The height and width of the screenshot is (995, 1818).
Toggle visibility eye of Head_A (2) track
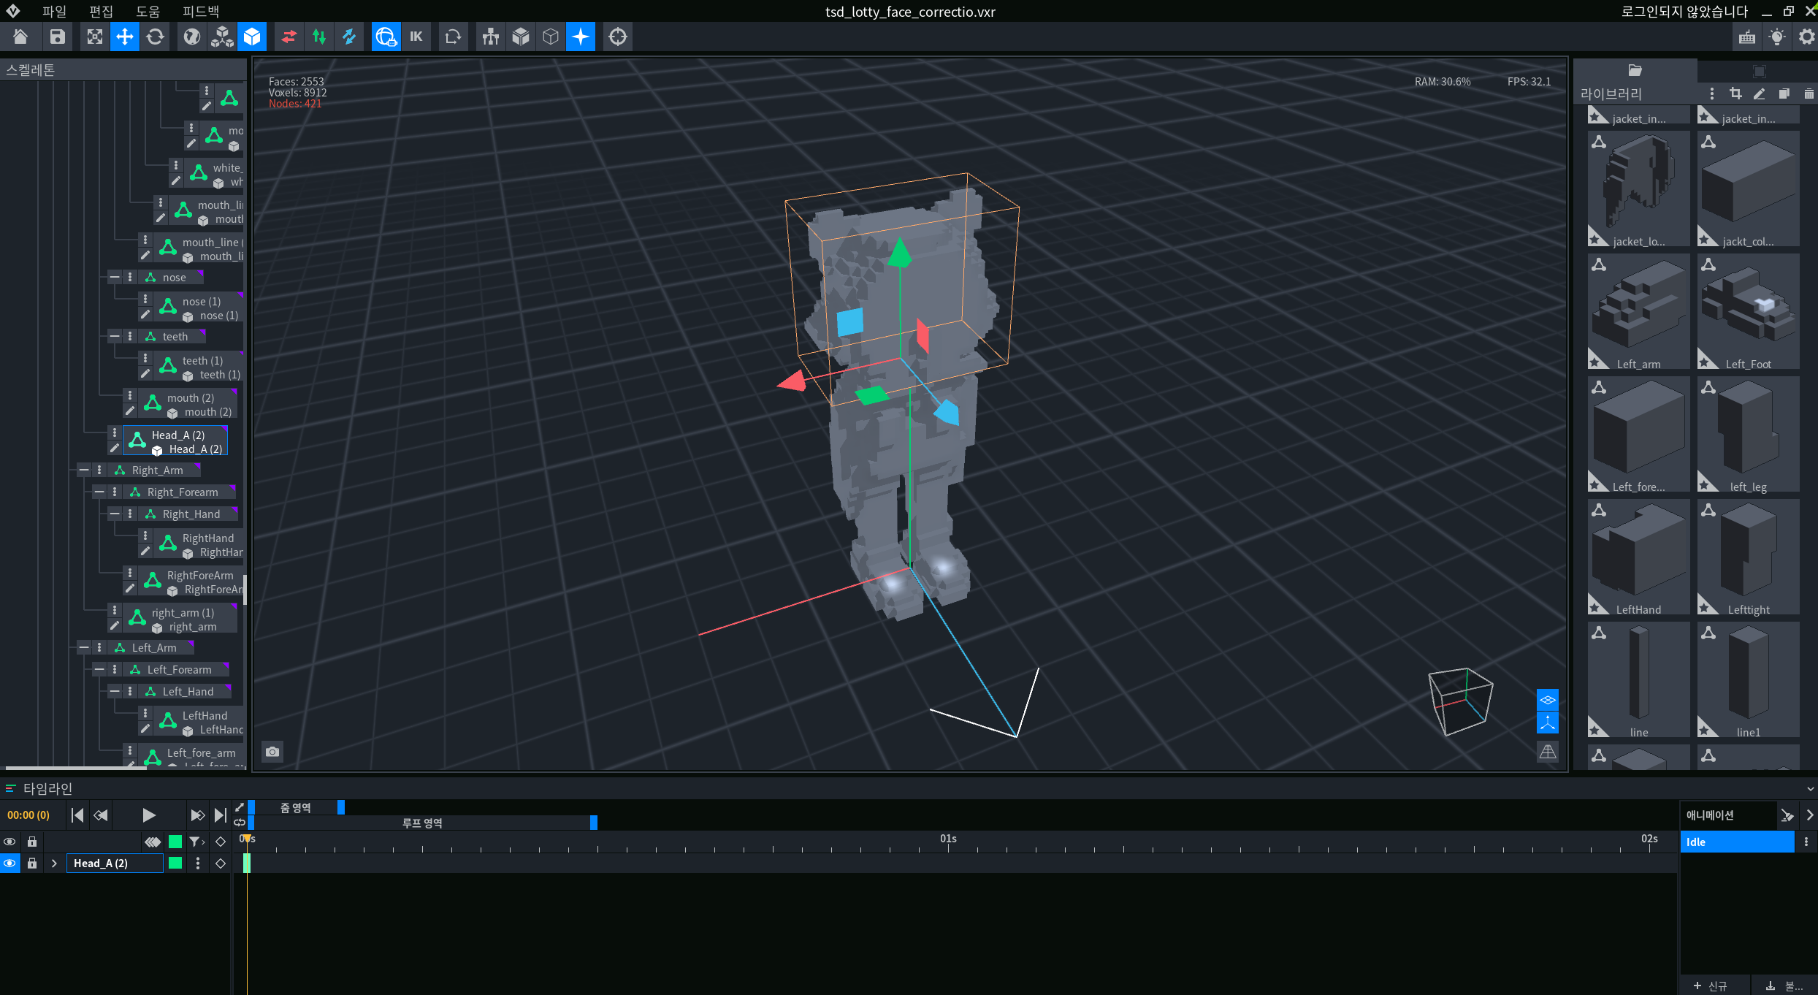pos(9,864)
